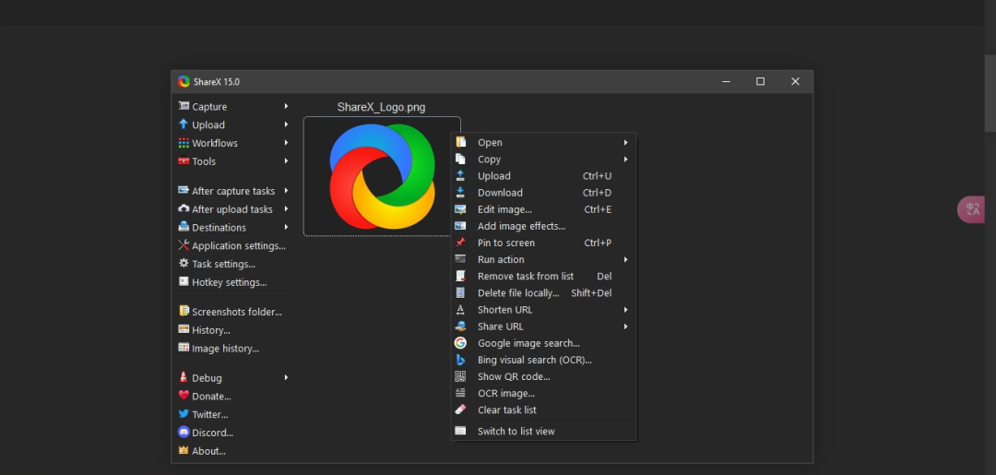Open the Tools menu label

[x=204, y=161]
